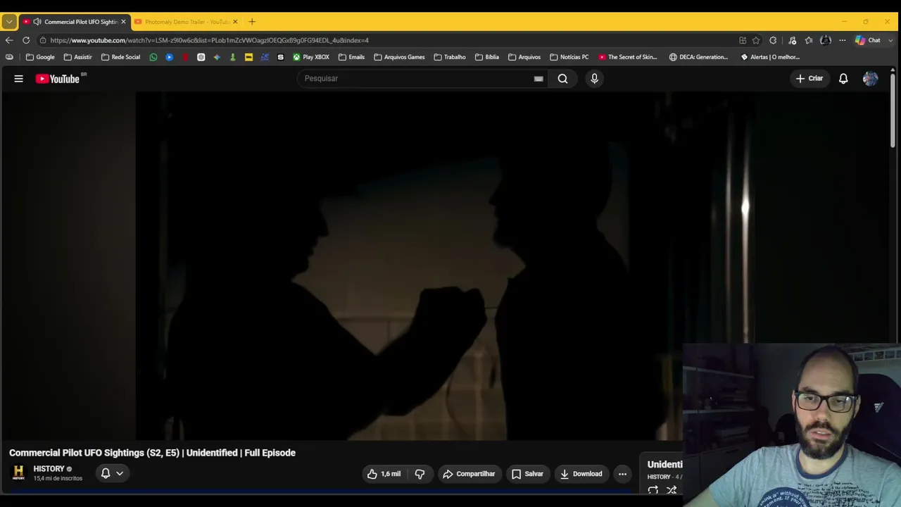Screen dimensions: 901x507
Task: Open the WhatsApp bookmark
Action: point(153,57)
